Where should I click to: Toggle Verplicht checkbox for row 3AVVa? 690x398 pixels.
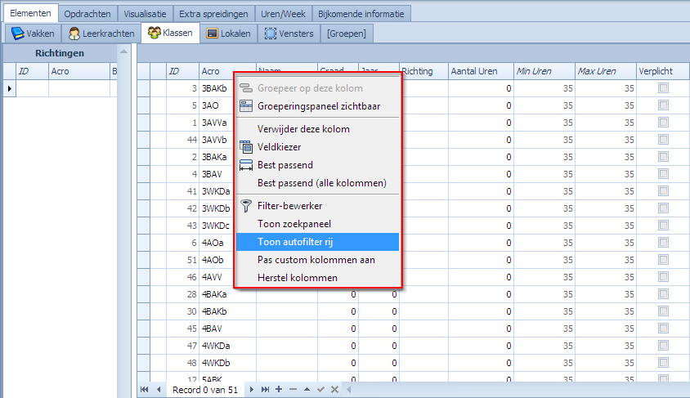pos(663,123)
